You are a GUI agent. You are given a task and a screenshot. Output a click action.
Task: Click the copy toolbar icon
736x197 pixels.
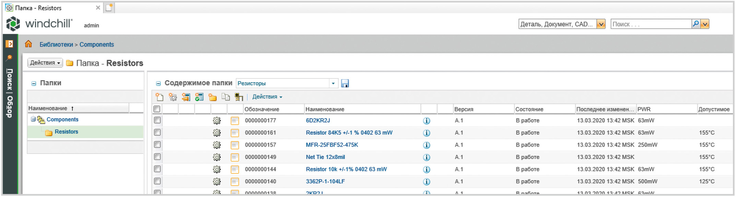tap(225, 97)
